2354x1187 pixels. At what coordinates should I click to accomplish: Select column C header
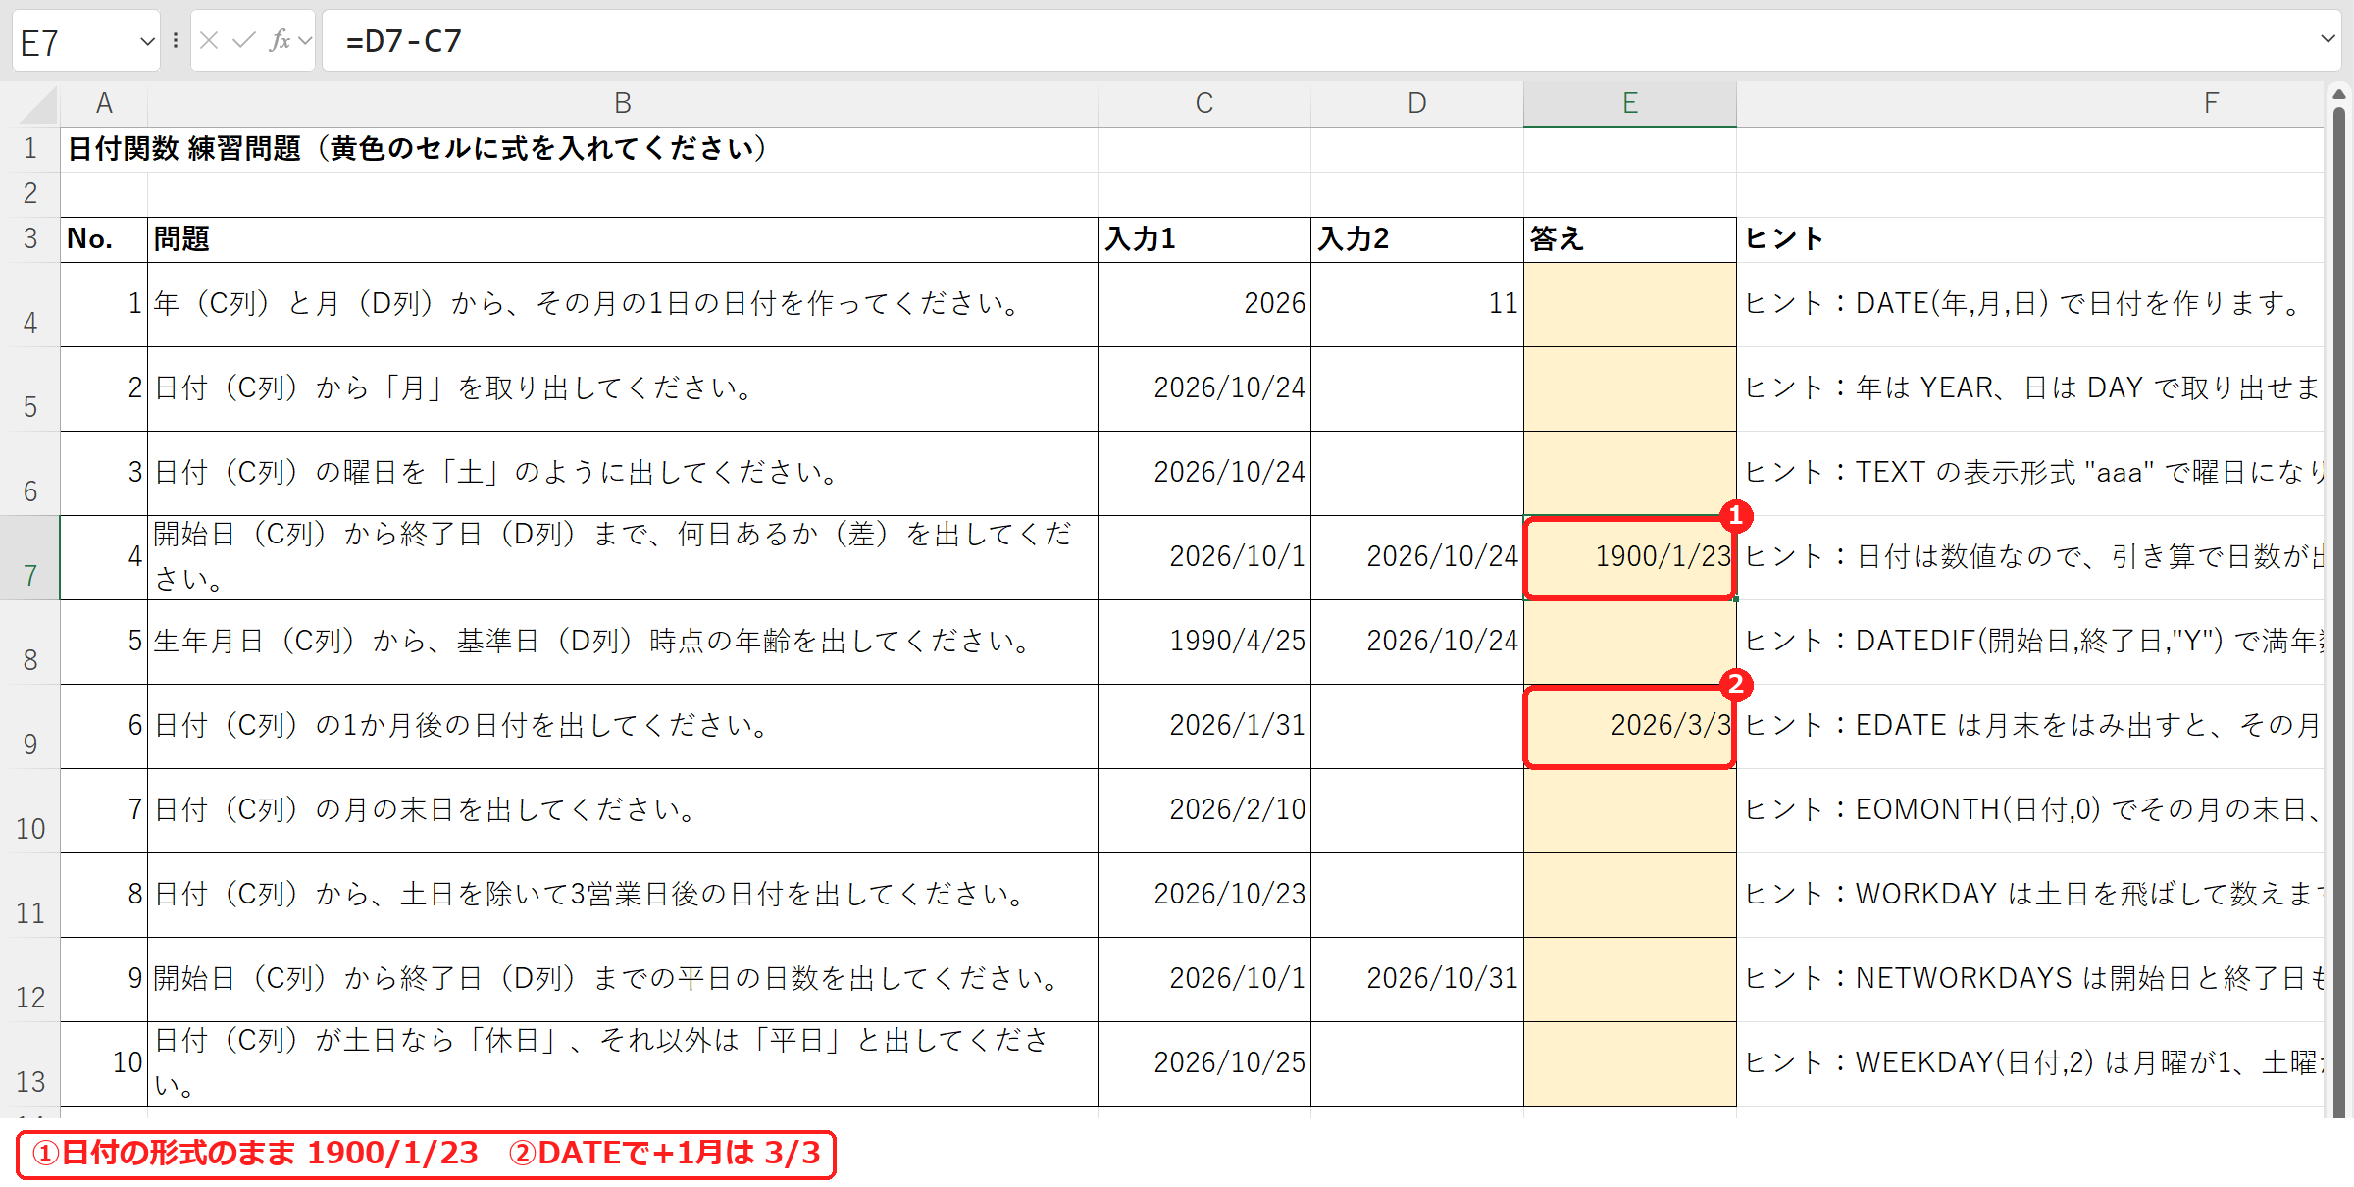[x=1204, y=103]
